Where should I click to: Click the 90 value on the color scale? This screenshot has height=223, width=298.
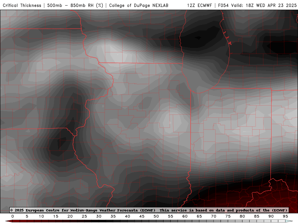click(x=271, y=216)
